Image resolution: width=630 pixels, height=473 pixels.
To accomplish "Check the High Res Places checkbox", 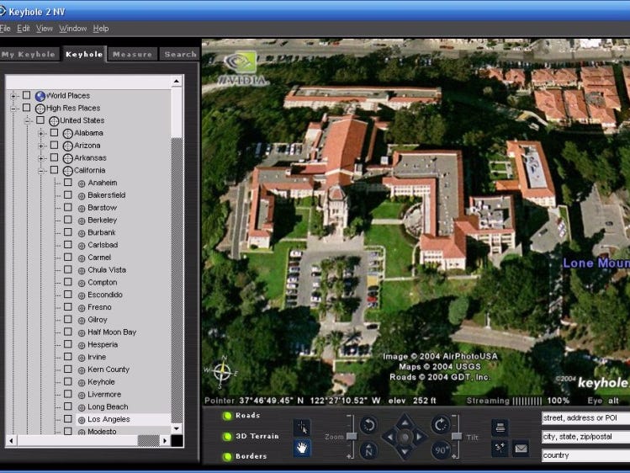I will 27,108.
